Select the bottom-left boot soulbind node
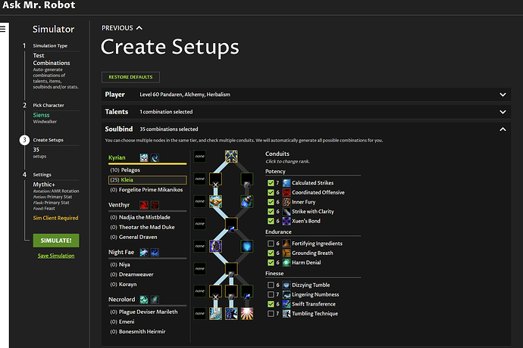523x348 pixels. [215, 313]
